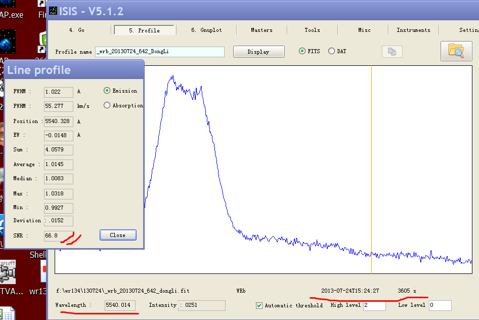Open the Tools tab
Image resolution: width=479 pixels, height=320 pixels.
coord(312,30)
